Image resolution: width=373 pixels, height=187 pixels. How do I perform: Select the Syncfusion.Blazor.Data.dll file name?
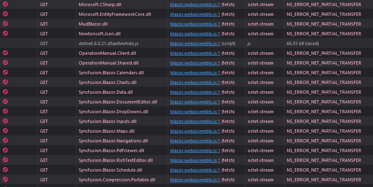pos(105,92)
